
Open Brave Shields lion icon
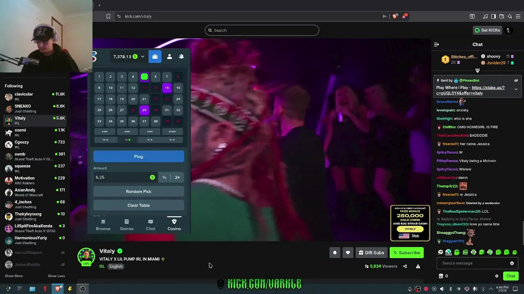tap(395, 16)
